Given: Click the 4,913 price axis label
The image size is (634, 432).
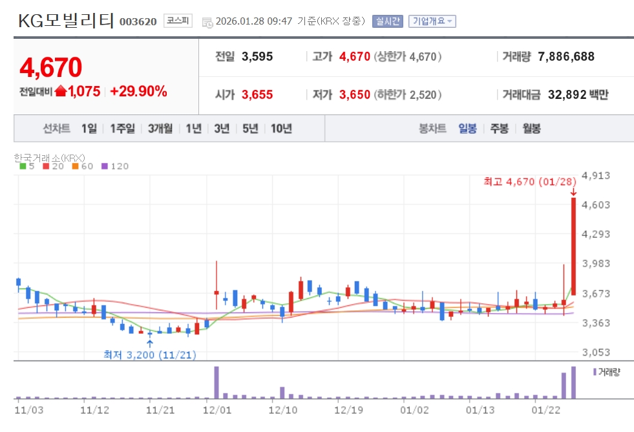Looking at the screenshot, I should pyautogui.click(x=596, y=175).
